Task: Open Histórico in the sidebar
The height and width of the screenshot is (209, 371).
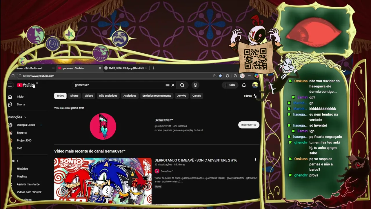Action: click(22, 169)
